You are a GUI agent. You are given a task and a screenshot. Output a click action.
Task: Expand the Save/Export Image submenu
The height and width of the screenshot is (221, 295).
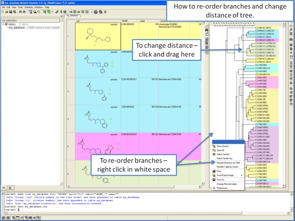pyautogui.click(x=230, y=175)
